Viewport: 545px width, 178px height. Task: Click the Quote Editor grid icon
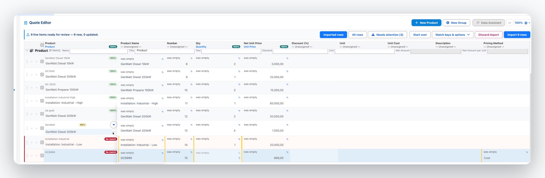point(26,23)
